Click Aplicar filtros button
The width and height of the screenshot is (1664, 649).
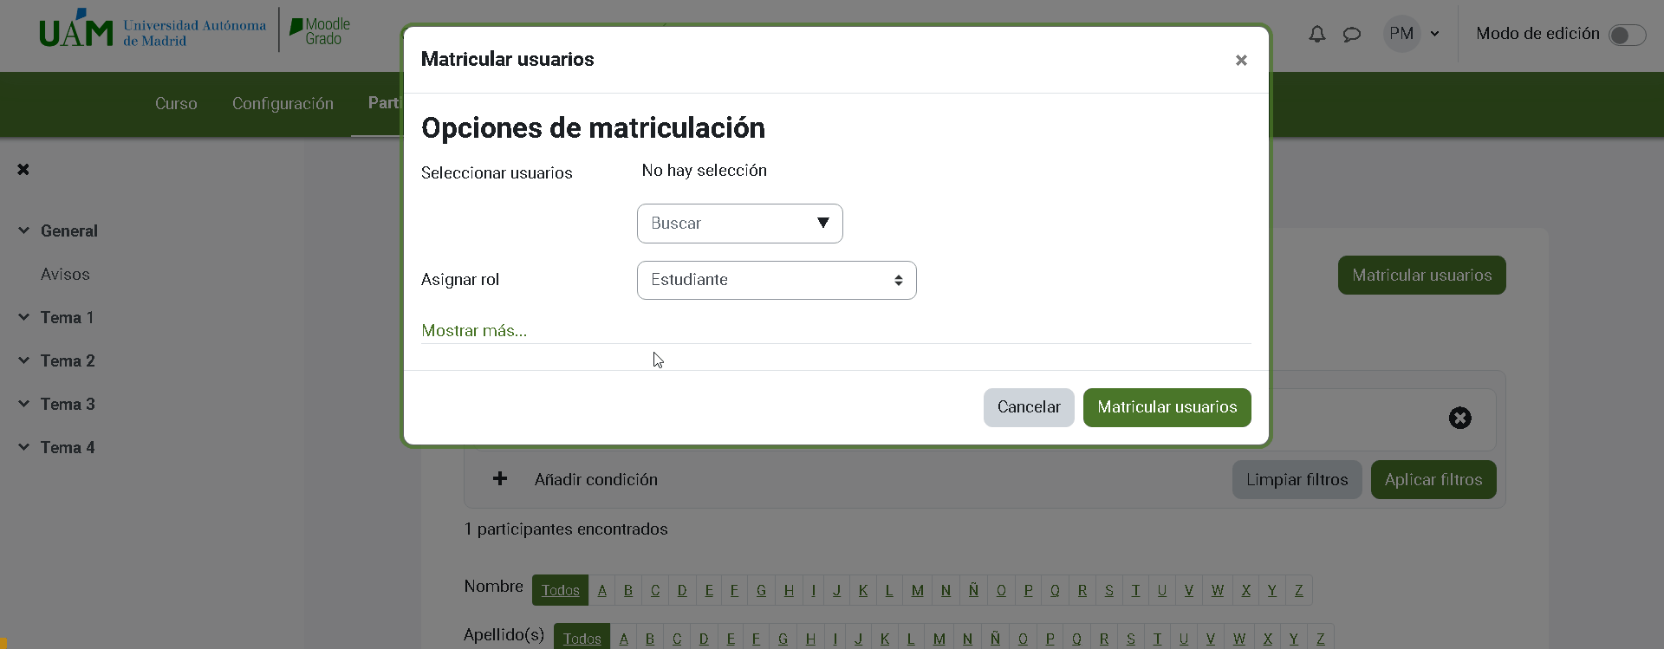(x=1433, y=479)
